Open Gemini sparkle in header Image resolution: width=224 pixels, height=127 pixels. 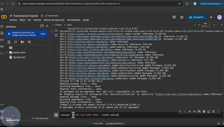pos(211,17)
